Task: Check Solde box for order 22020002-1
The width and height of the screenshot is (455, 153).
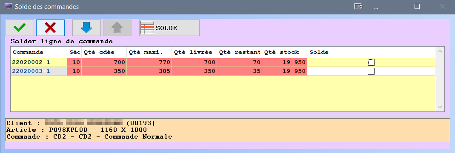Action: [371, 62]
